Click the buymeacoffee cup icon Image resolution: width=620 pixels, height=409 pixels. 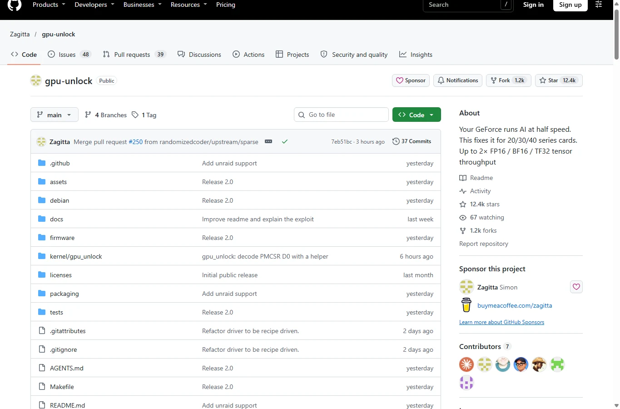[466, 305]
